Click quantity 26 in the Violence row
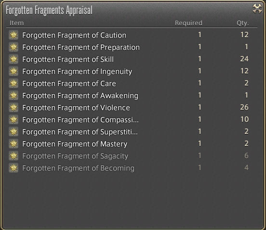 click(x=244, y=107)
